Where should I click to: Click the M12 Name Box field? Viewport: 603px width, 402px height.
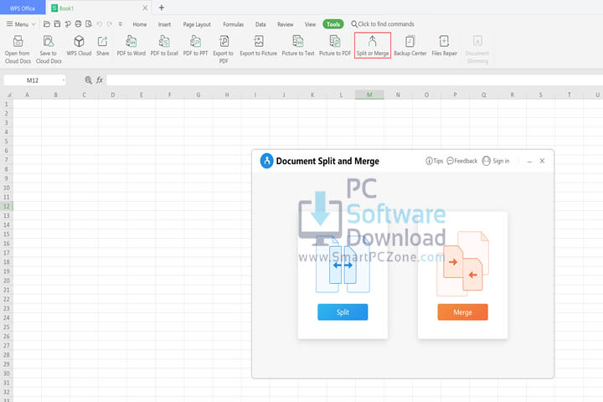point(33,80)
